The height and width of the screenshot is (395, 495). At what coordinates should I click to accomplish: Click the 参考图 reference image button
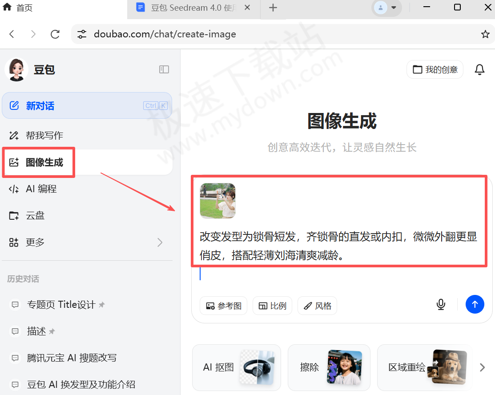223,306
